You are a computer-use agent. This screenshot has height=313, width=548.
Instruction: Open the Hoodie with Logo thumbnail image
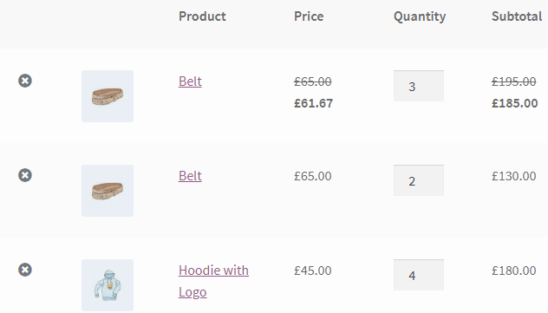[x=108, y=285]
